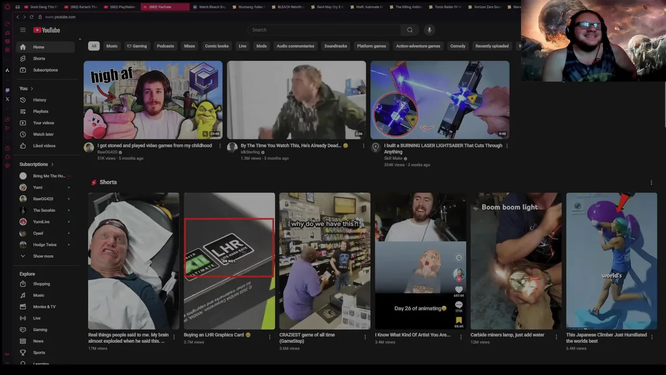Open watch History

45,100
